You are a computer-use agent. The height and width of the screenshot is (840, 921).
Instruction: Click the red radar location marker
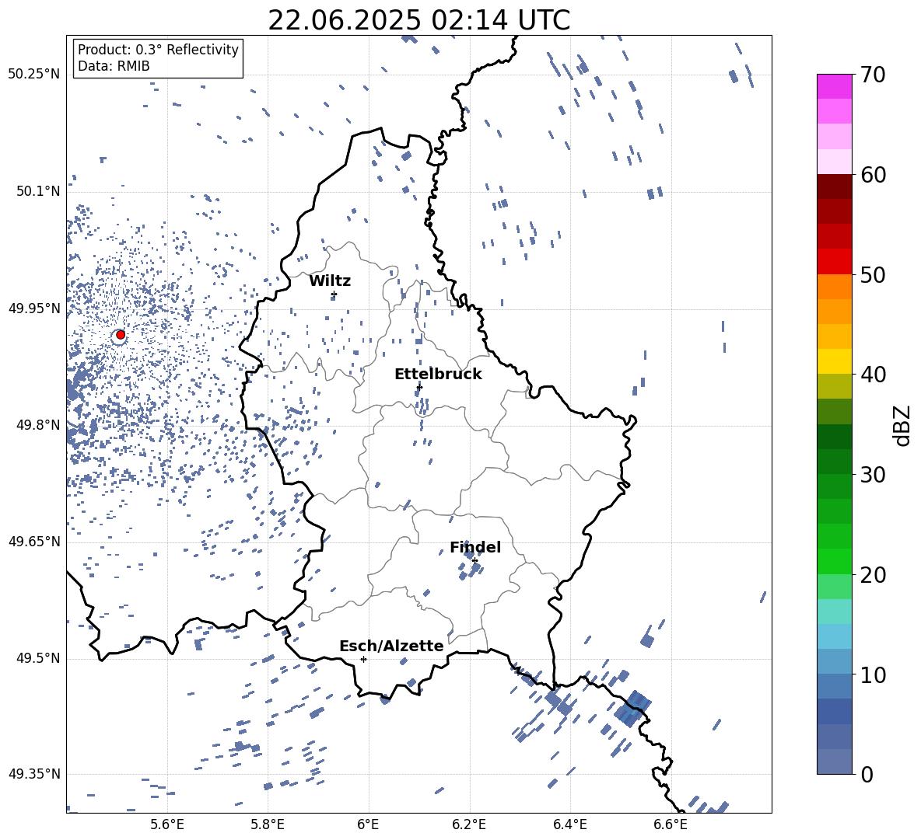pos(121,335)
